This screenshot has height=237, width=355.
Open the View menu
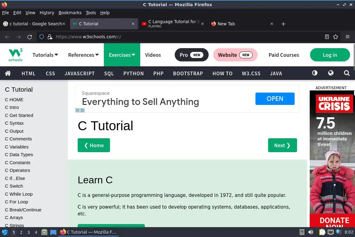(30, 13)
